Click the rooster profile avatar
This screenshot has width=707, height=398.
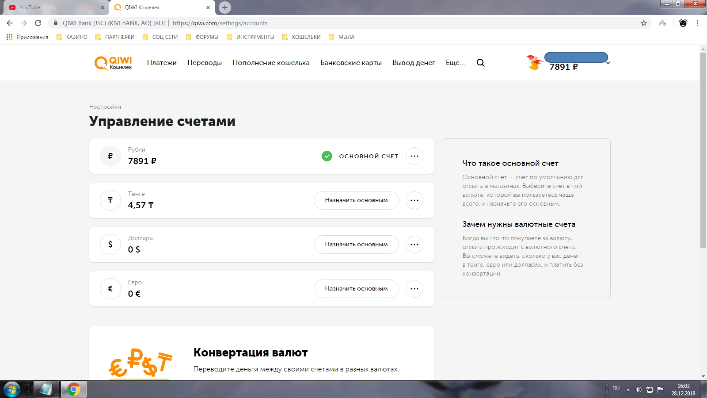[534, 63]
